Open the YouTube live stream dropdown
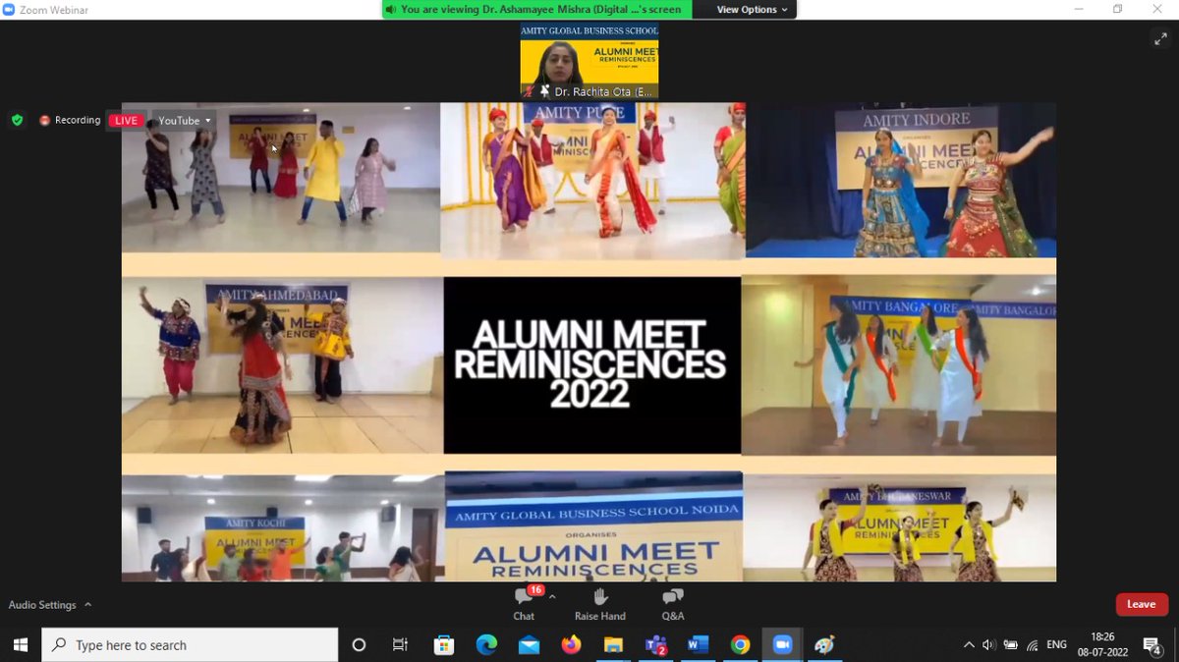 pyautogui.click(x=185, y=121)
